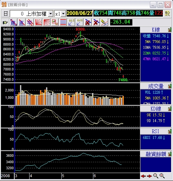Click the 9D 14.79 value
This screenshot has height=181, width=173.
pos(156,121)
